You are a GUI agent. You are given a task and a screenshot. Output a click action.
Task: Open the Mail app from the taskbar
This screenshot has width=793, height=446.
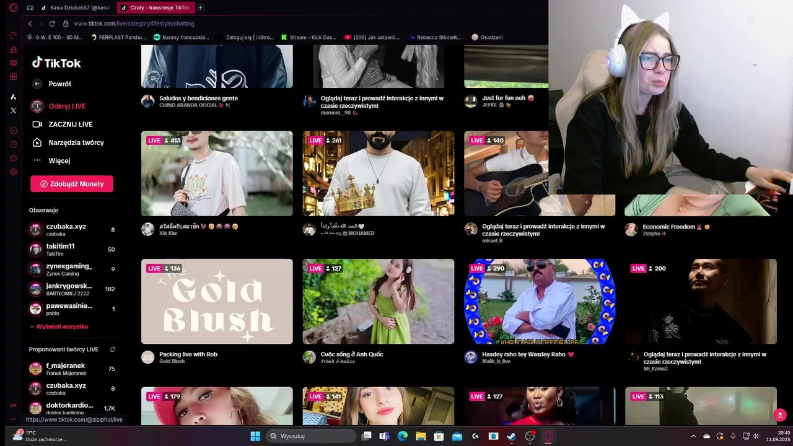[457, 436]
